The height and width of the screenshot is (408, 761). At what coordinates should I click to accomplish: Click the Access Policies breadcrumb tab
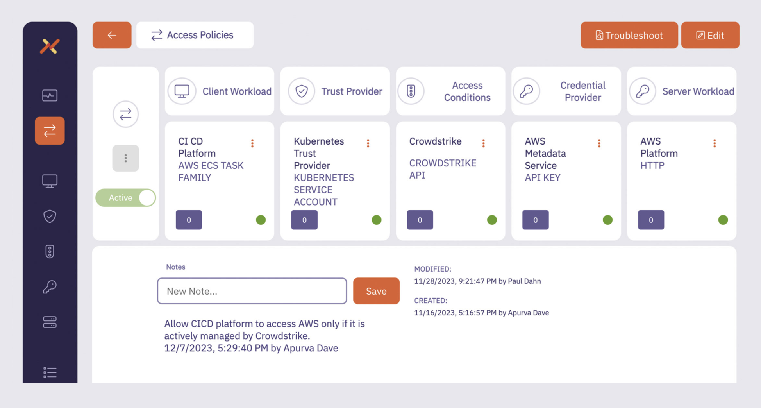195,35
